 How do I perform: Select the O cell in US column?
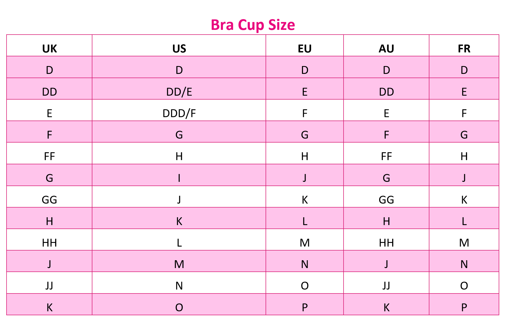click(x=179, y=307)
